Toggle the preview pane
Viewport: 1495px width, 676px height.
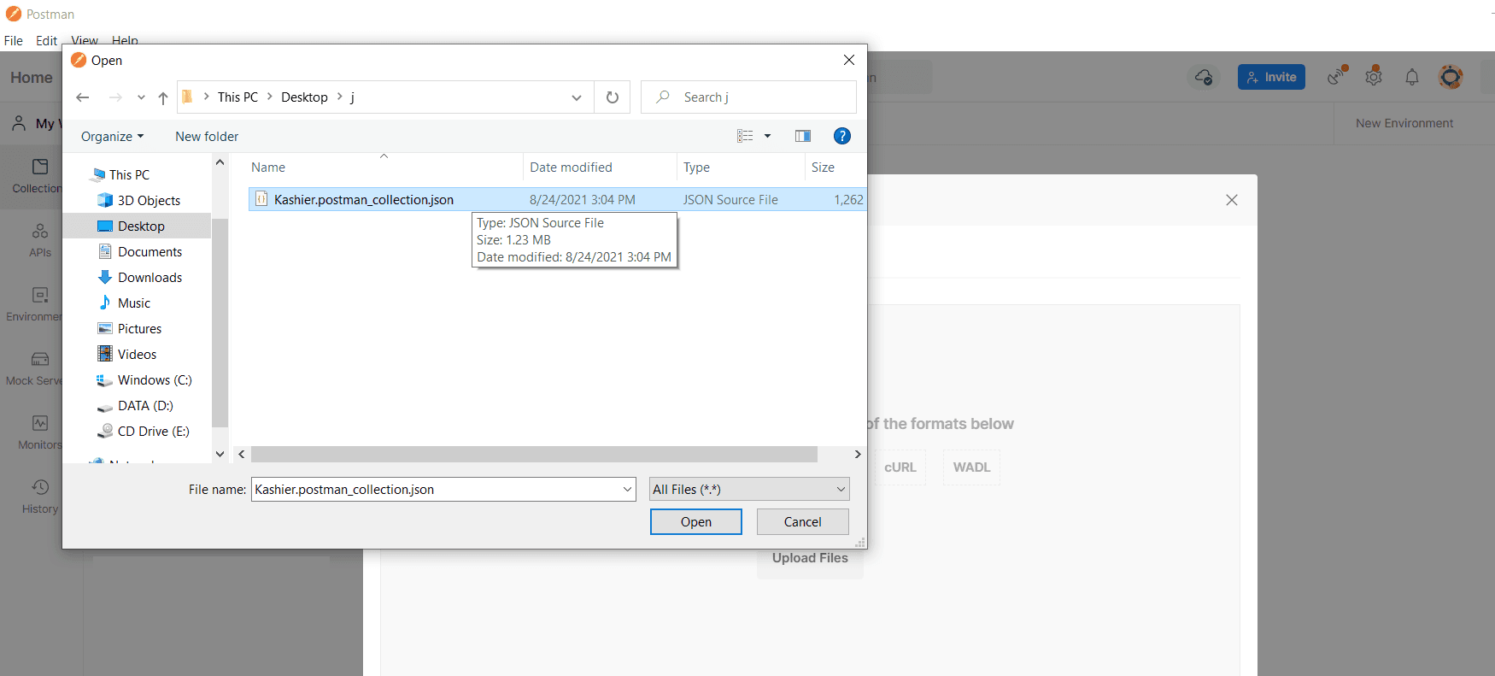coord(803,136)
